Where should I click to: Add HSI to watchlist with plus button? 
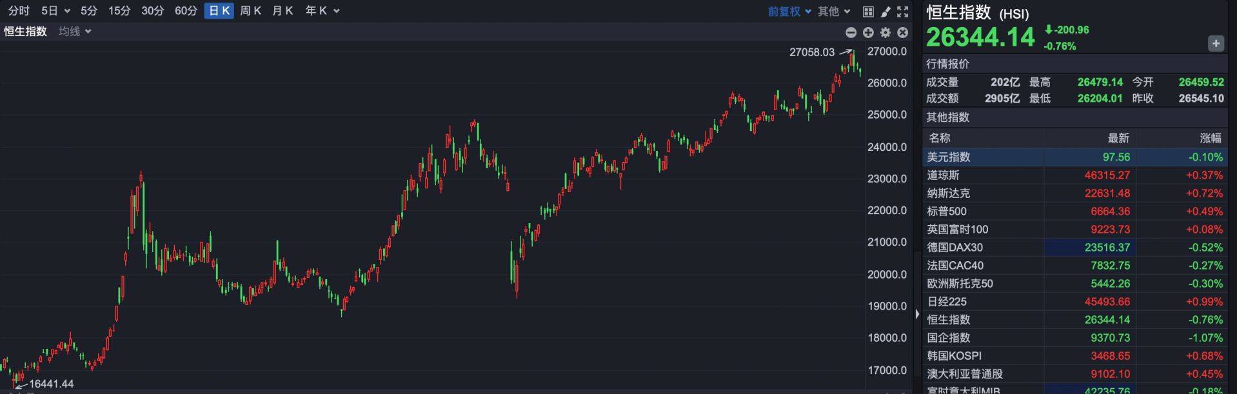[x=1216, y=43]
